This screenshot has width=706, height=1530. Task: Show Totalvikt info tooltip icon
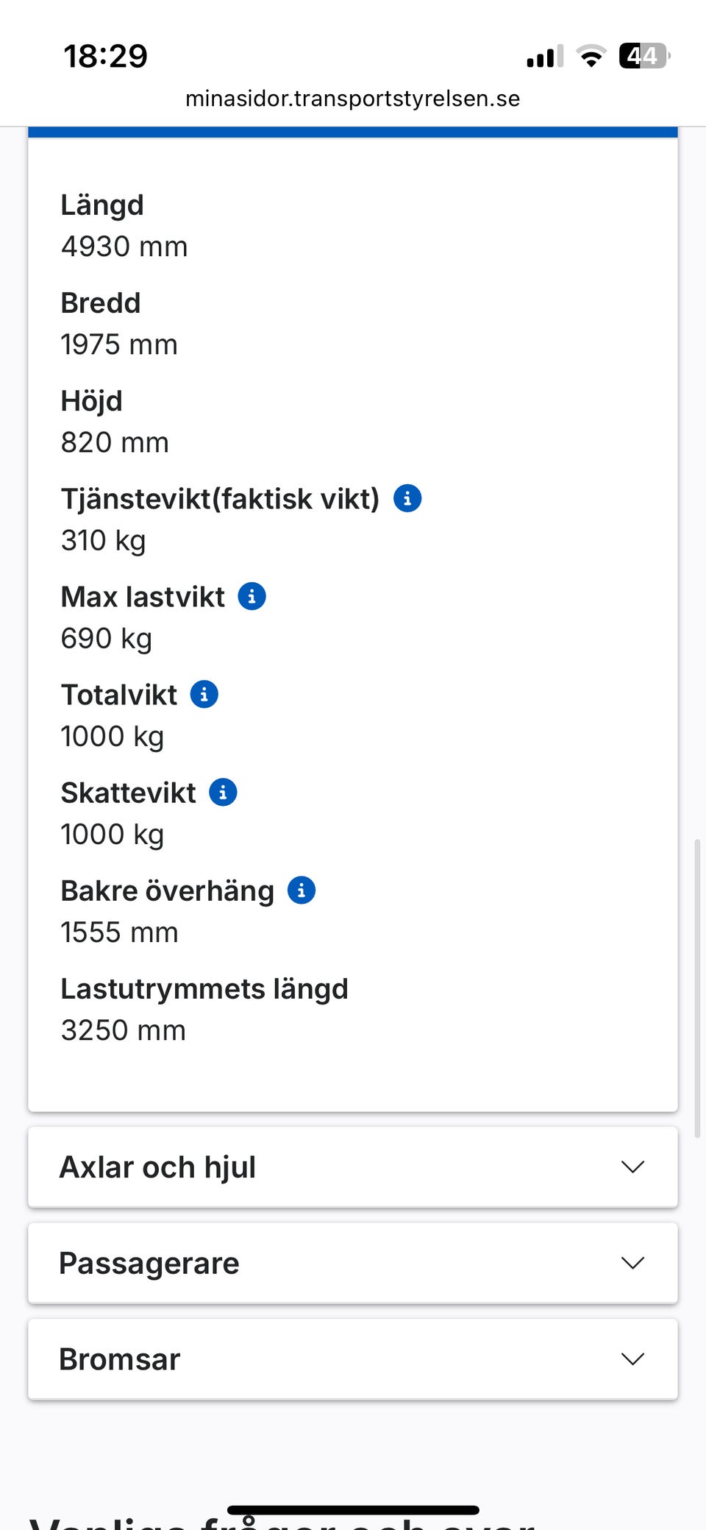pos(204,695)
